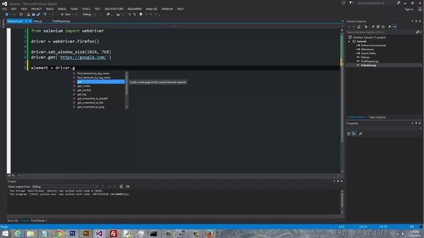Open the Debug configuration dropdown
424x238 pixels.
89,15
